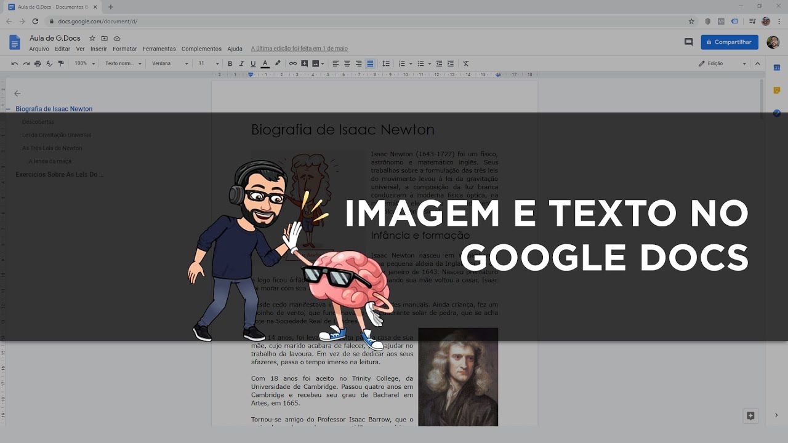The width and height of the screenshot is (788, 443).
Task: Redo the last undone action
Action: tap(26, 63)
